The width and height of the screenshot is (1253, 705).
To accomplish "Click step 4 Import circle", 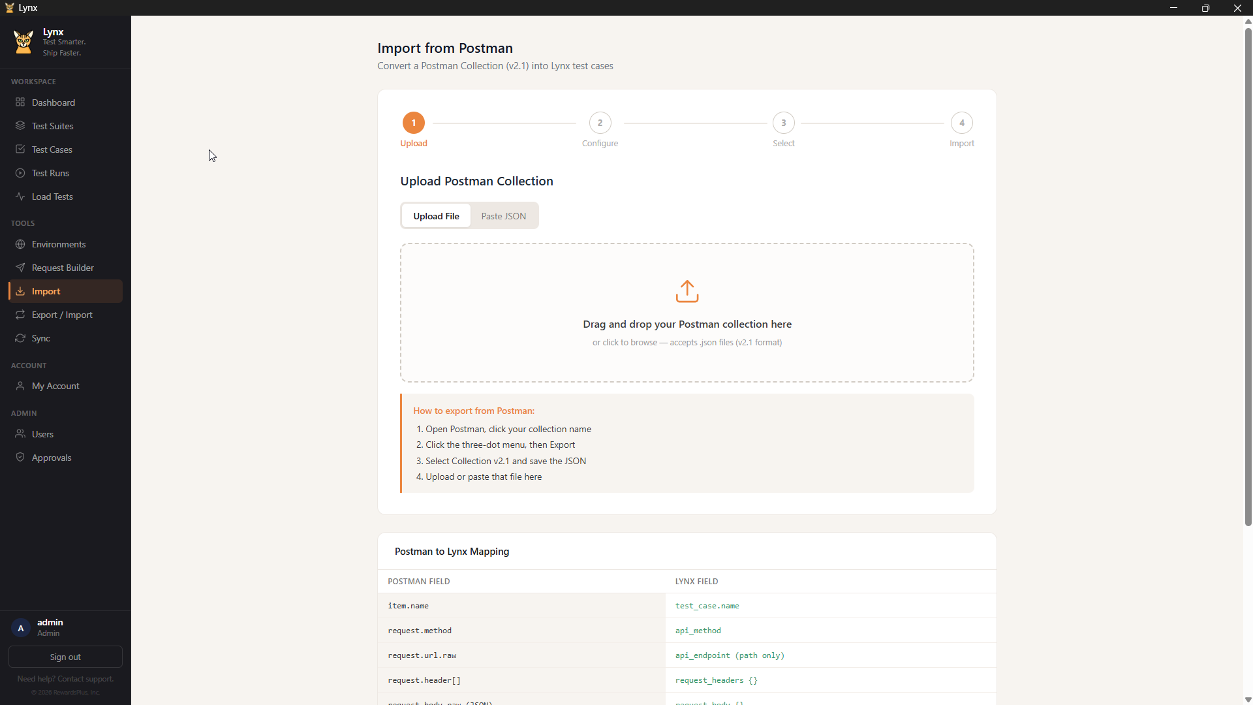I will pyautogui.click(x=961, y=123).
